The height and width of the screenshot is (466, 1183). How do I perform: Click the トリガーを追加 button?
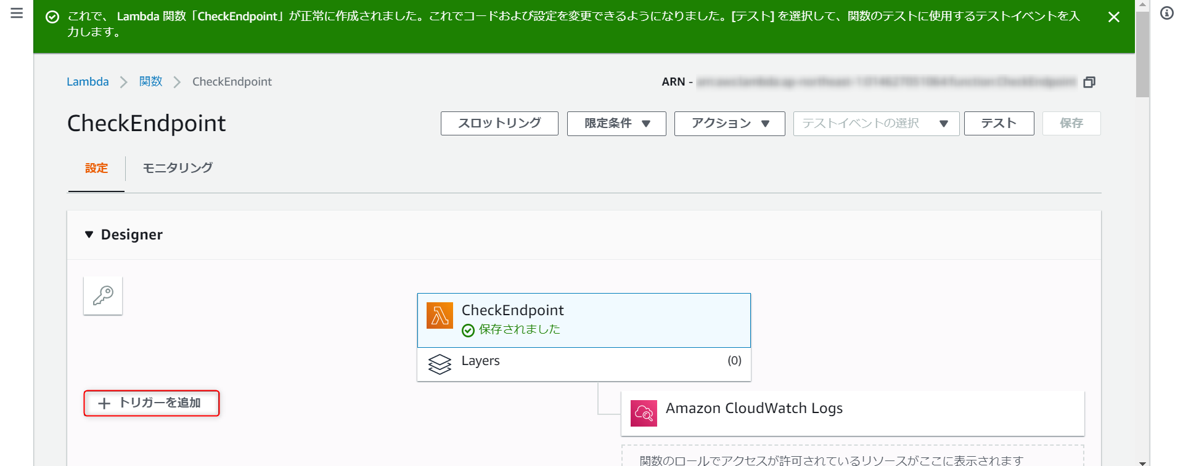tap(152, 403)
